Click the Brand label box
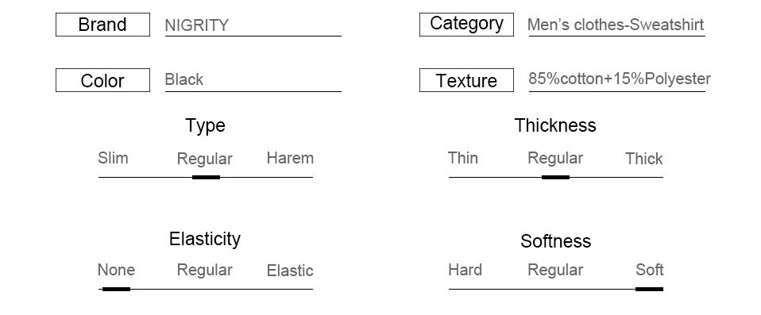Viewport: 761px width, 315px height. (x=103, y=25)
